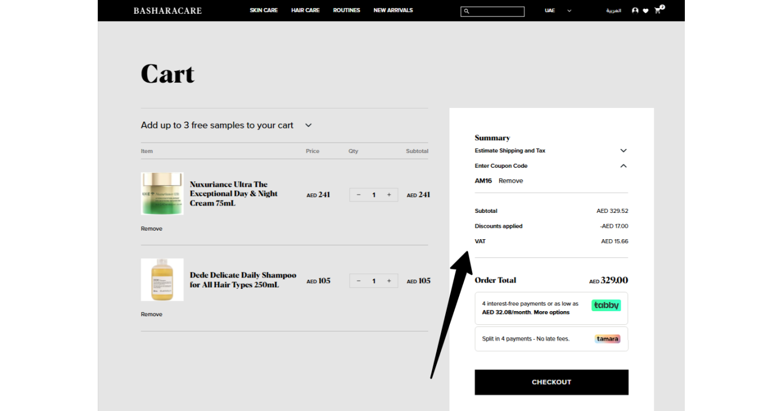Screen dimensions: 782x411
Task: Remove the AM16 coupon code
Action: (x=510, y=180)
